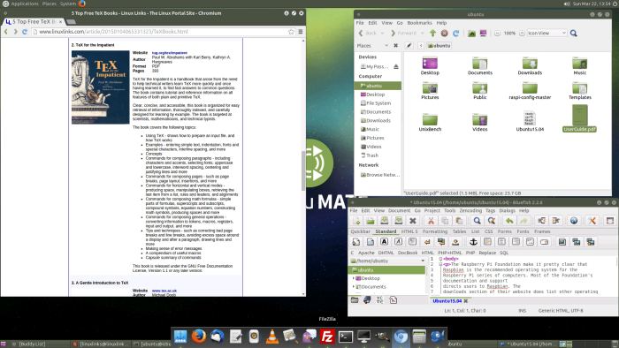Click Save icon in Bluefish toolbar
The height and width of the screenshot is (348, 619).
(385, 221)
